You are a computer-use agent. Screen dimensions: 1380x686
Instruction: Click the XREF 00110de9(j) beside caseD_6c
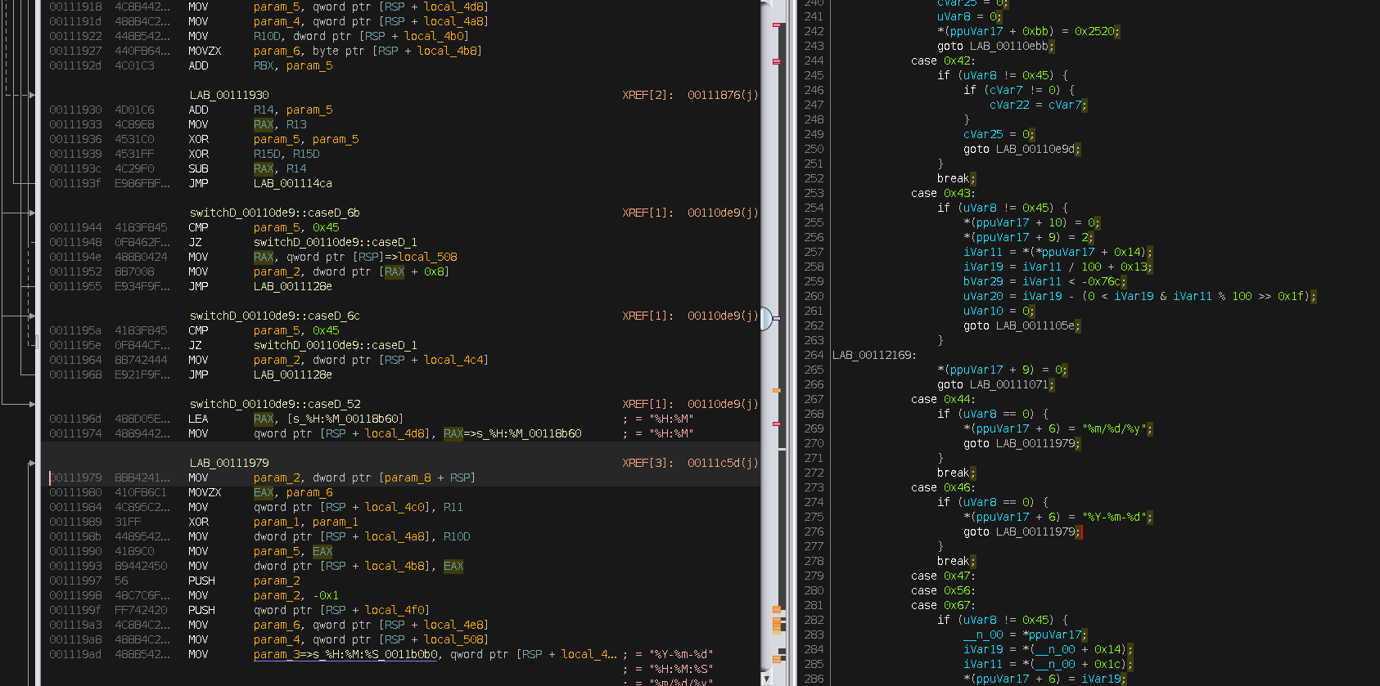[722, 316]
